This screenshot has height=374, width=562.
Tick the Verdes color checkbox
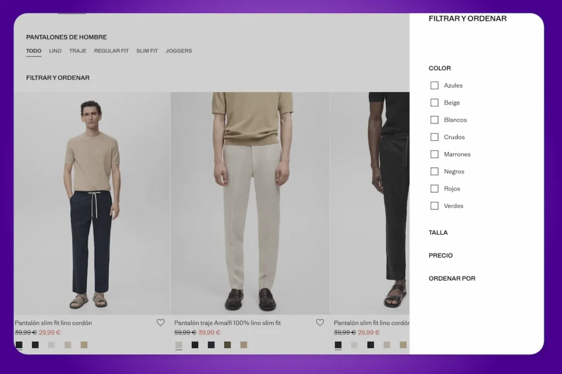433,206
